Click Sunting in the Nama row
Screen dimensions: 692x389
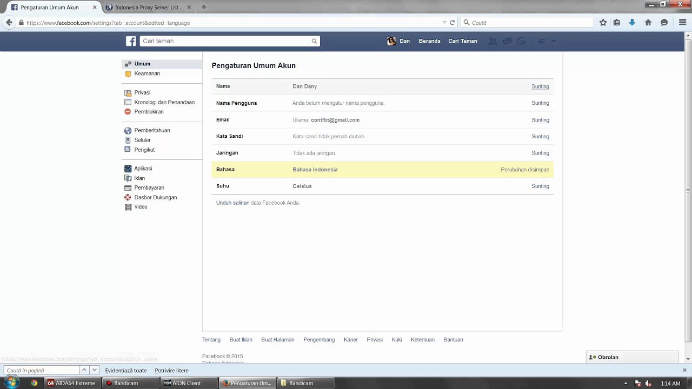click(x=540, y=86)
